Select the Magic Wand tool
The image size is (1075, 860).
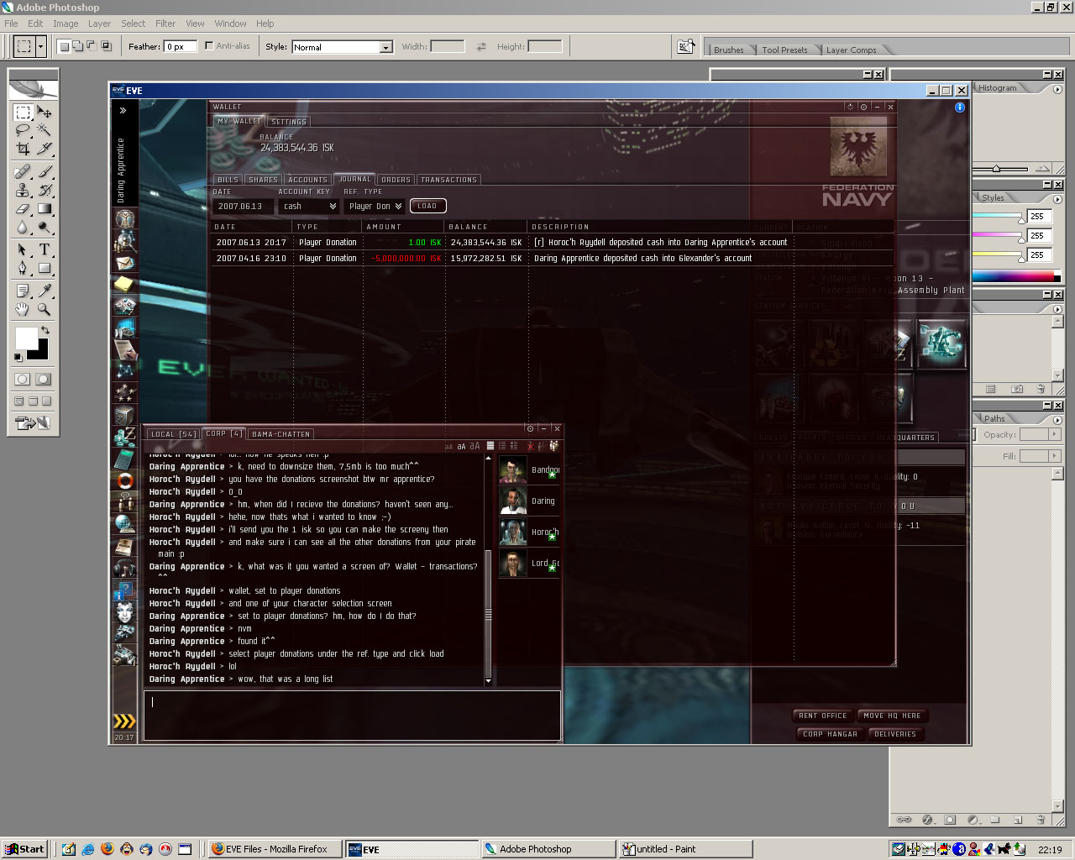pyautogui.click(x=45, y=130)
